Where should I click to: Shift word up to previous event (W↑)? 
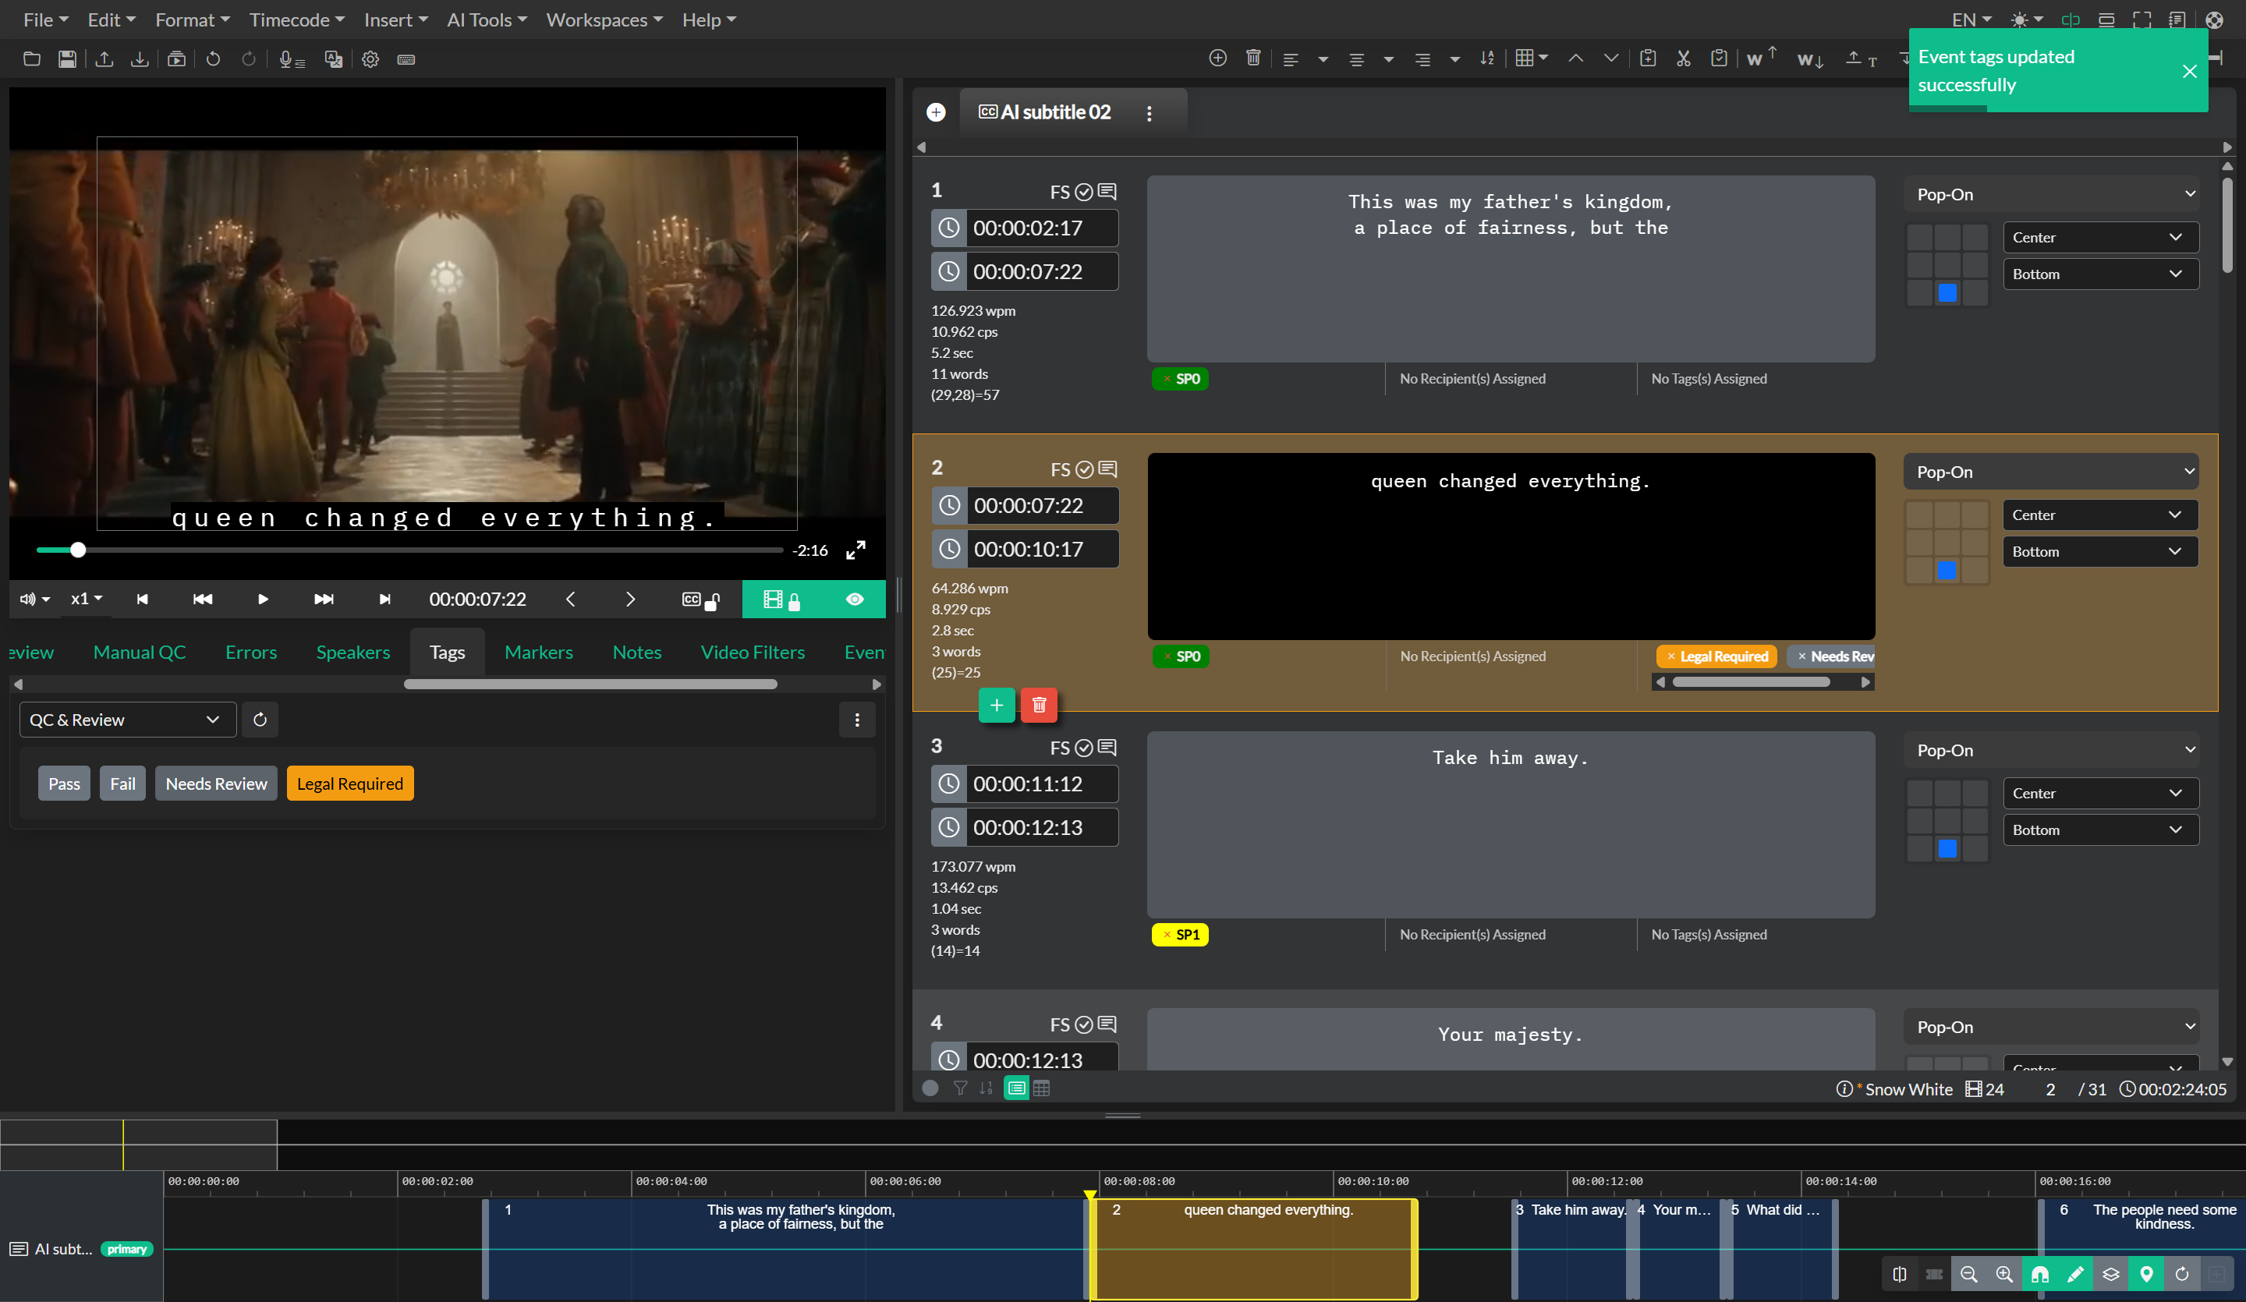coord(1761,57)
